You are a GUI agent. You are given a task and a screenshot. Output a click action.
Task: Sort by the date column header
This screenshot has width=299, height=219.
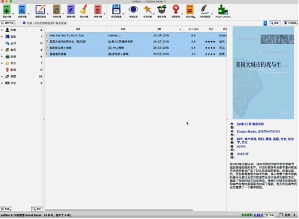pos(159,29)
